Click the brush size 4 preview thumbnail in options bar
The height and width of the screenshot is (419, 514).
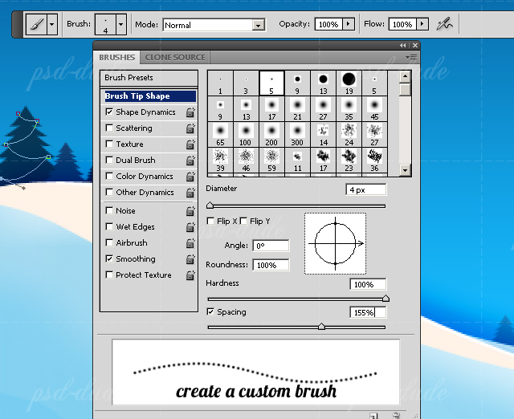[x=105, y=24]
